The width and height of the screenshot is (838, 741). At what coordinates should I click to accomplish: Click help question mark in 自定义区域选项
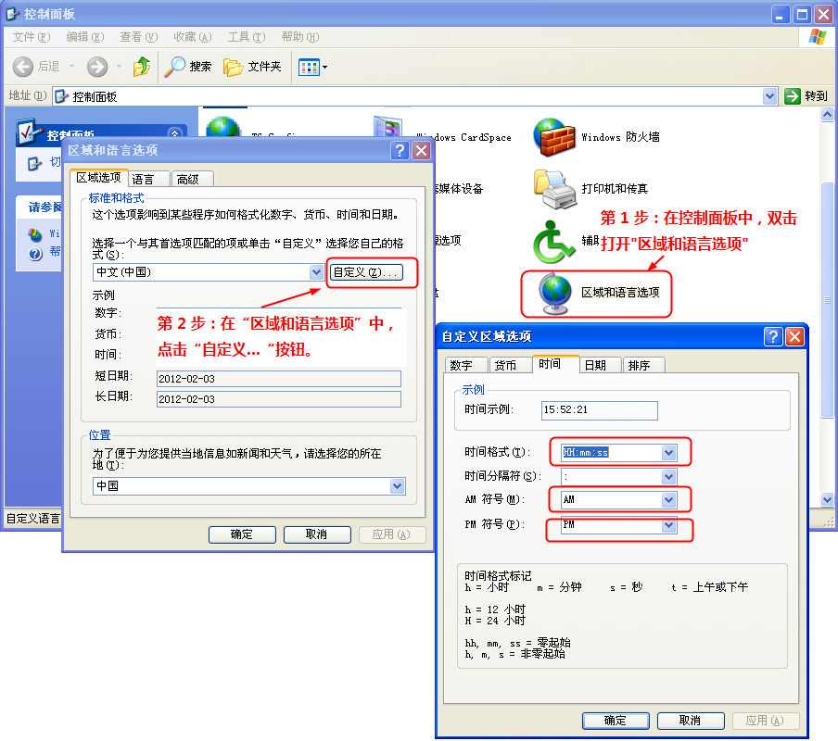click(x=774, y=336)
